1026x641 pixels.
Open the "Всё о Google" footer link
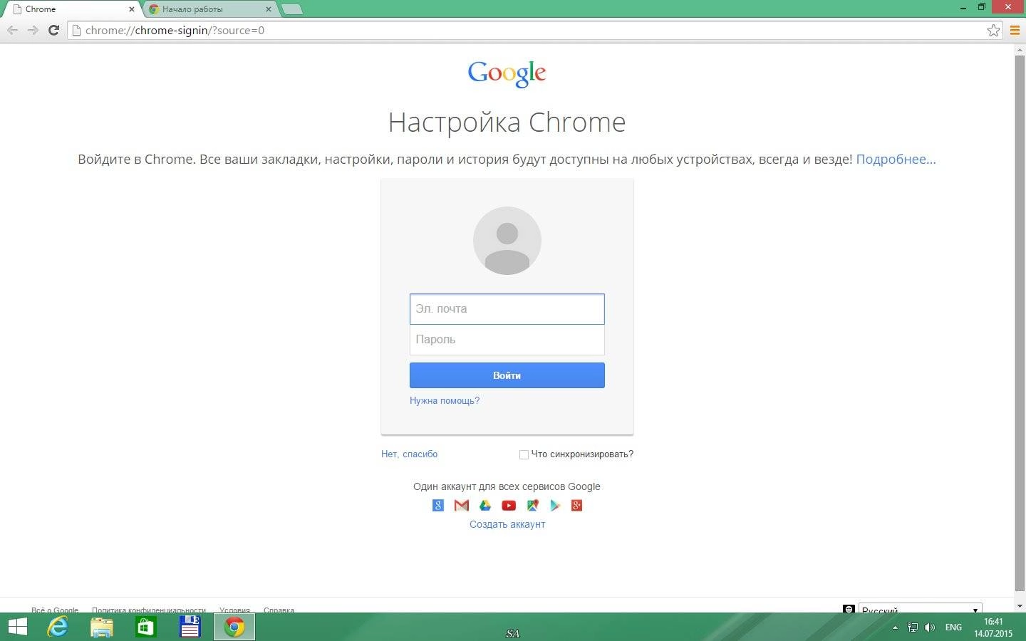coord(55,610)
